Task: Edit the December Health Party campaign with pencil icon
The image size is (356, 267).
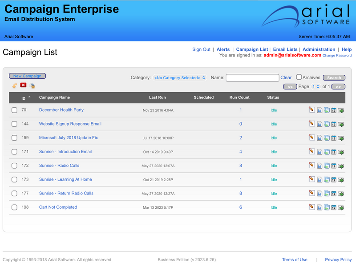Action: coord(312,109)
